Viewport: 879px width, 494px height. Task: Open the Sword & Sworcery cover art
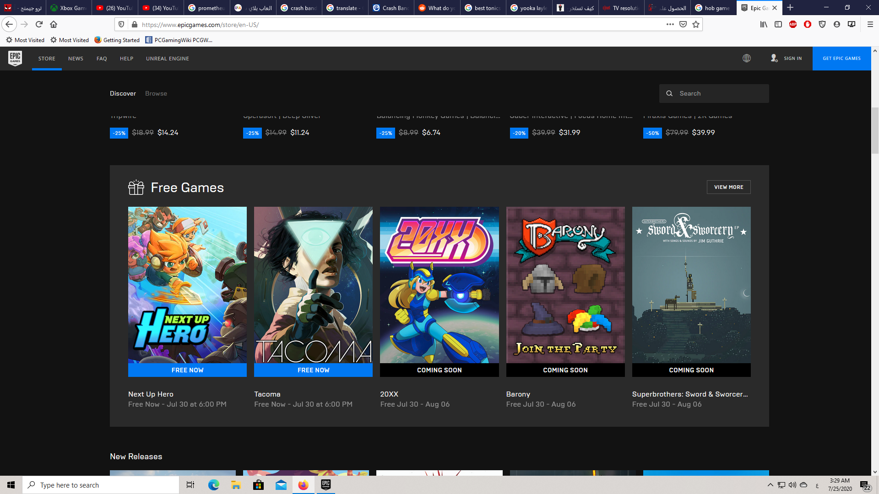tap(691, 285)
